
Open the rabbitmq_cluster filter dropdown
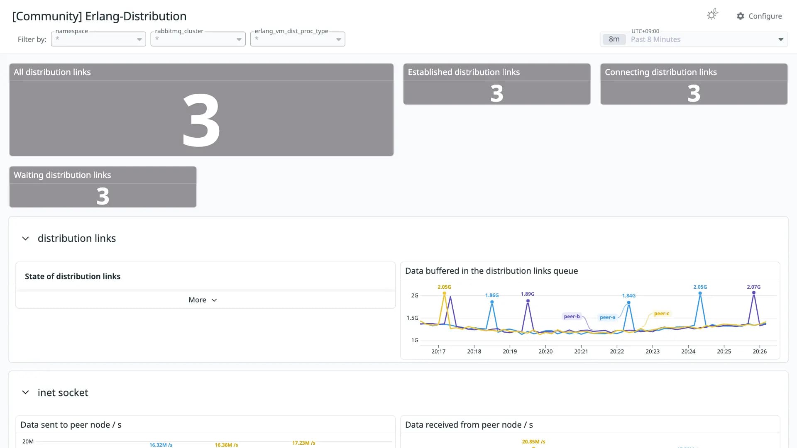click(x=198, y=39)
